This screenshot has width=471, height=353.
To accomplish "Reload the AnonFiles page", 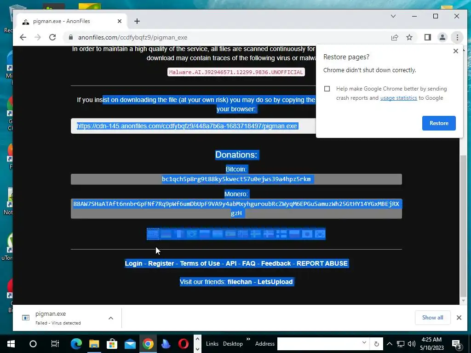I will (52, 38).
